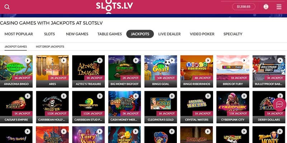Click play icon on Cyberpunk City tile
Viewport: 287px width, 143px height.
tap(244, 96)
